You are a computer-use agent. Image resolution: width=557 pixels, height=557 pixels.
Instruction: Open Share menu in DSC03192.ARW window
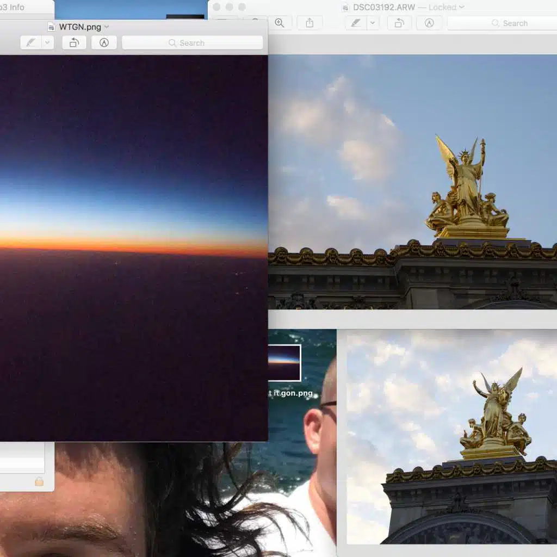310,23
